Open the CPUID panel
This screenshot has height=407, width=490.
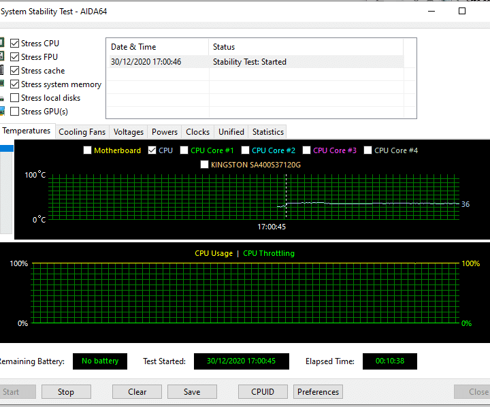tap(263, 391)
